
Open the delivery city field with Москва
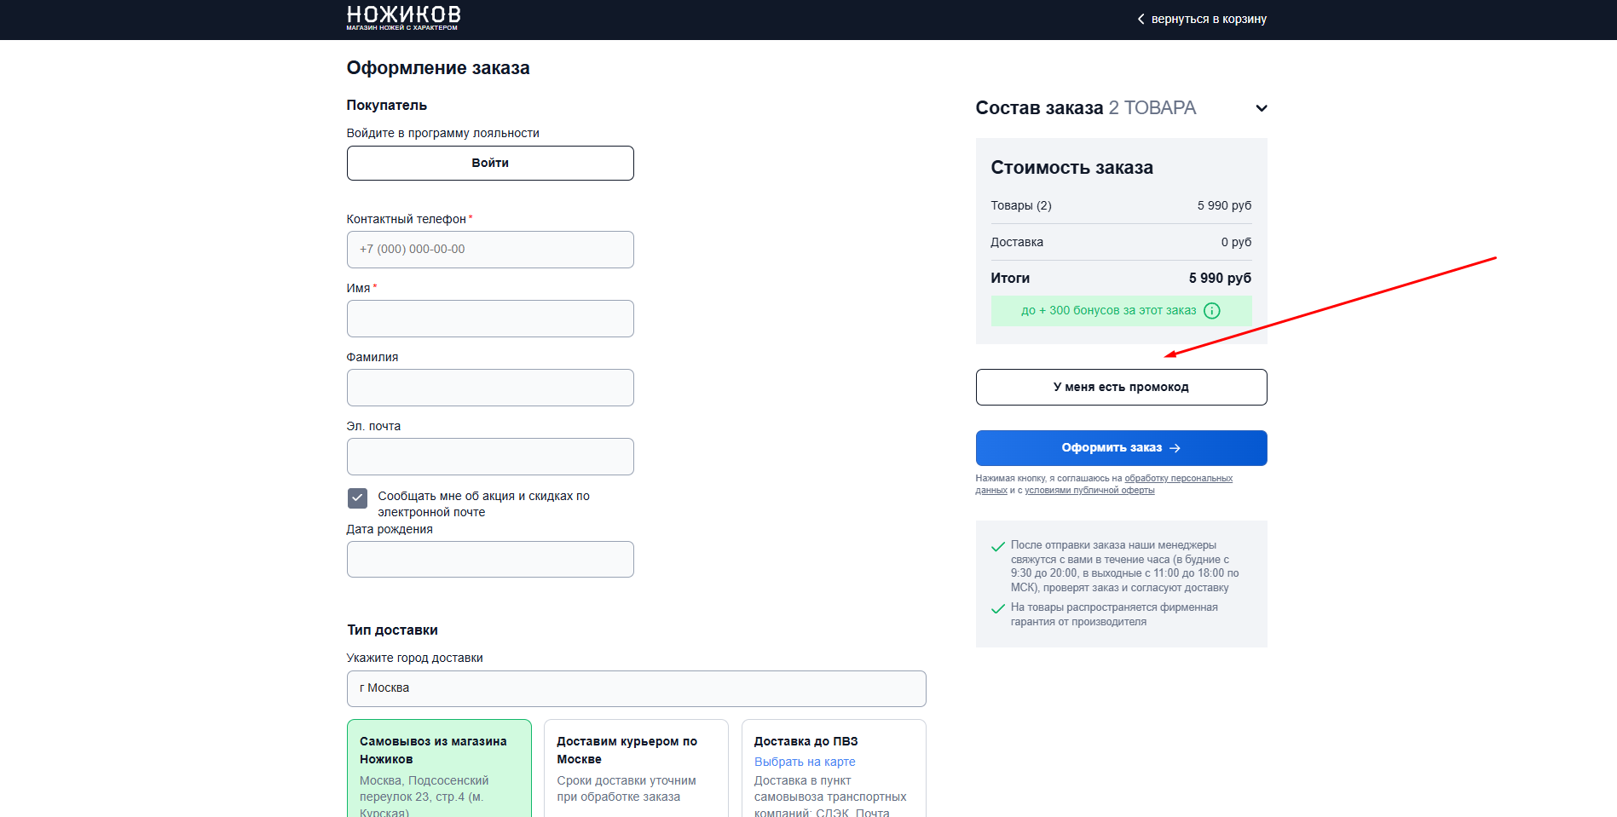635,688
